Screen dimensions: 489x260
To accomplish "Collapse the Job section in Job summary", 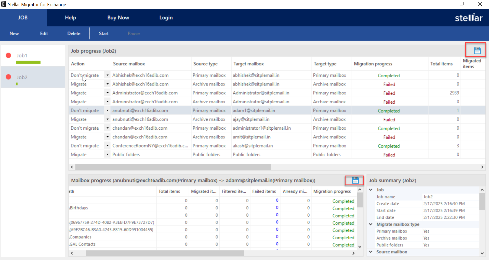I will pos(371,190).
